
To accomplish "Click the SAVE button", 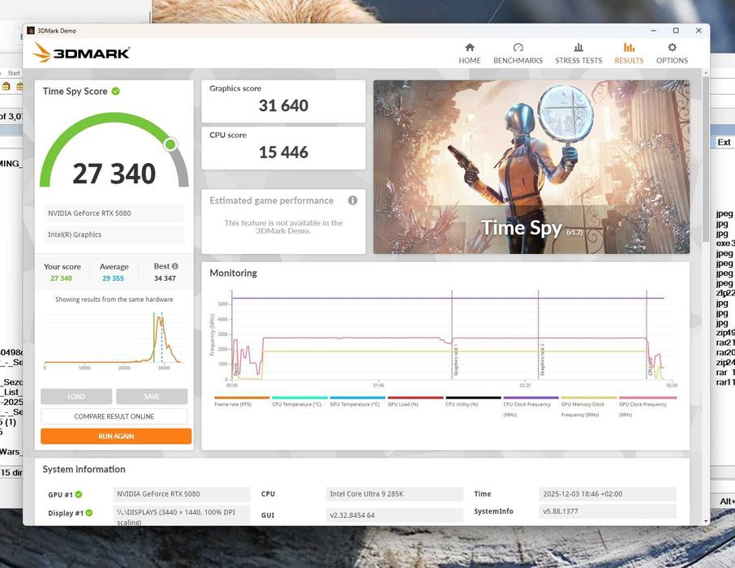I will tap(152, 396).
